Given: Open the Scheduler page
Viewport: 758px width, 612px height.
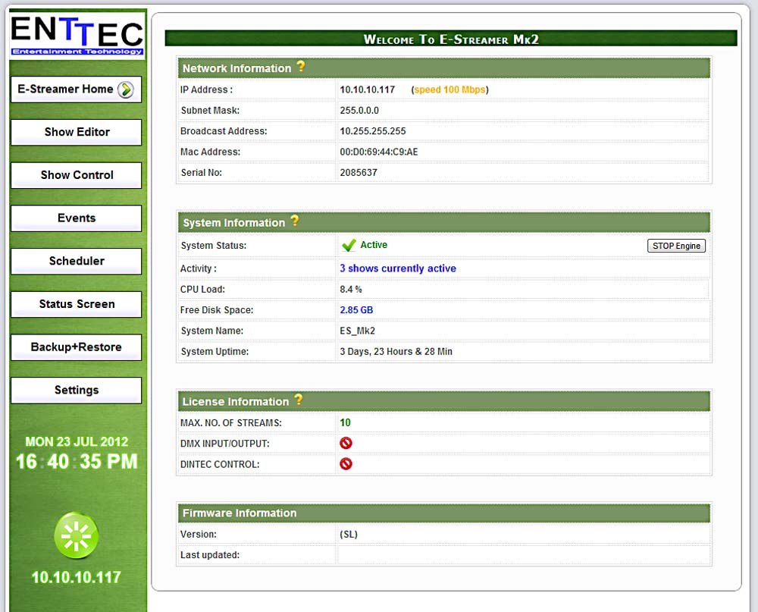Looking at the screenshot, I should click(77, 261).
